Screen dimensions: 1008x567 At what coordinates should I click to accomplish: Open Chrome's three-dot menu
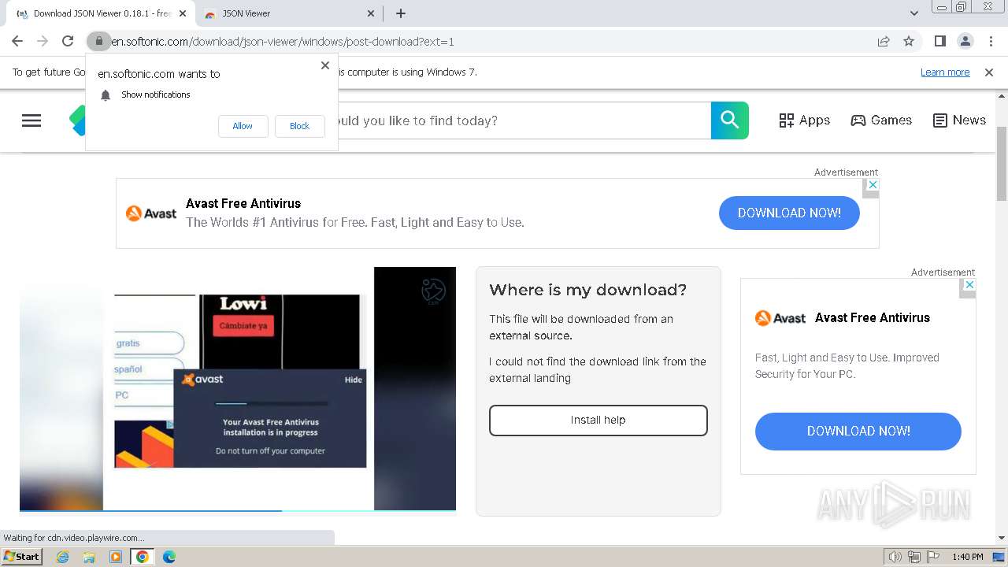pyautogui.click(x=991, y=41)
